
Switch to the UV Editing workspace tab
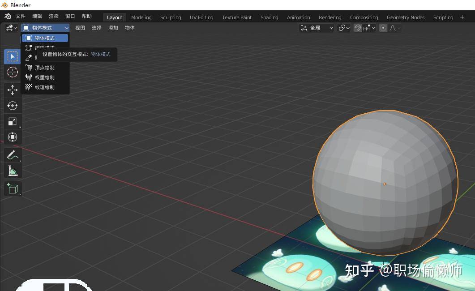coord(201,17)
